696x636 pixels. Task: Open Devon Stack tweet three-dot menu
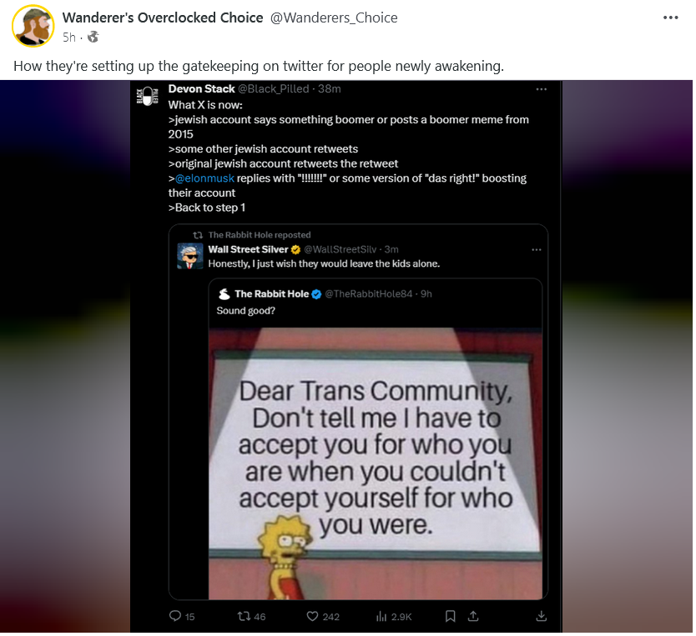[x=541, y=89]
